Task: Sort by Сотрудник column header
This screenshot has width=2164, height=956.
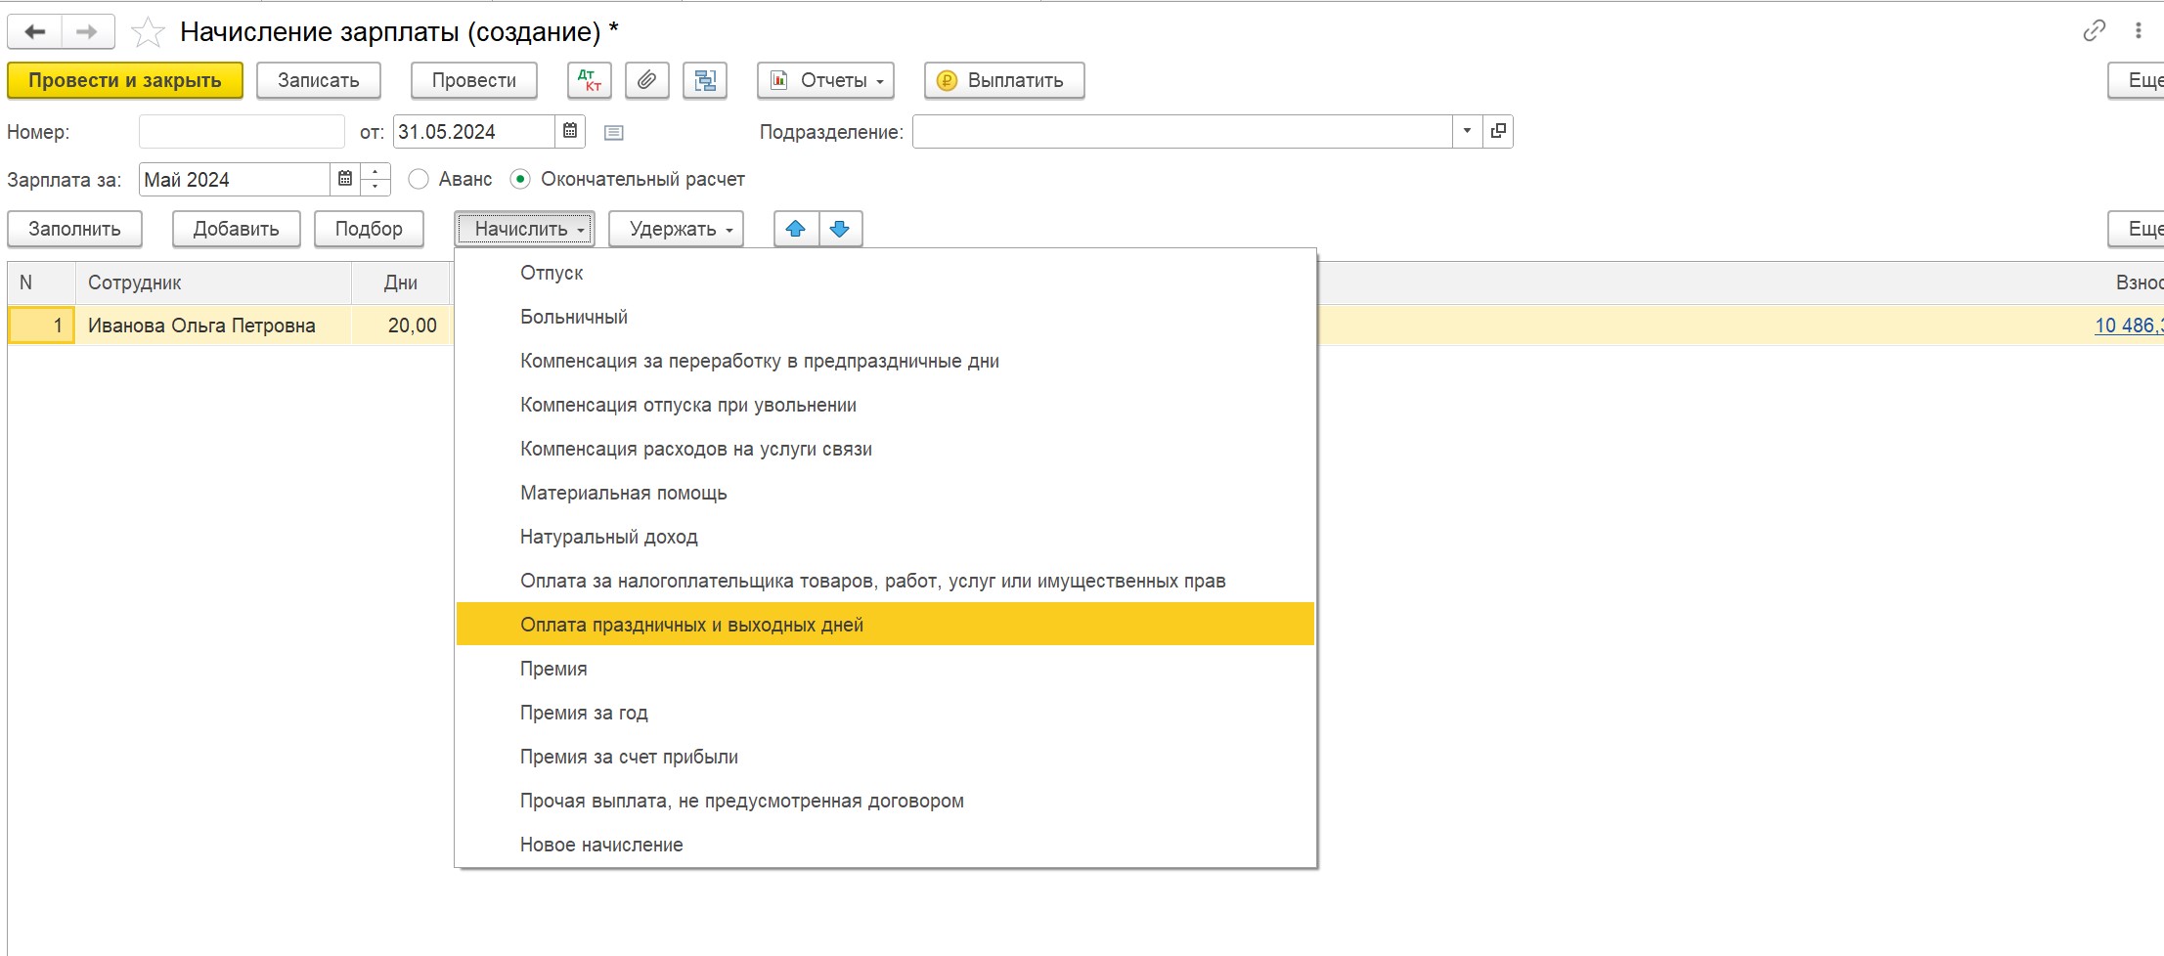Action: click(213, 282)
